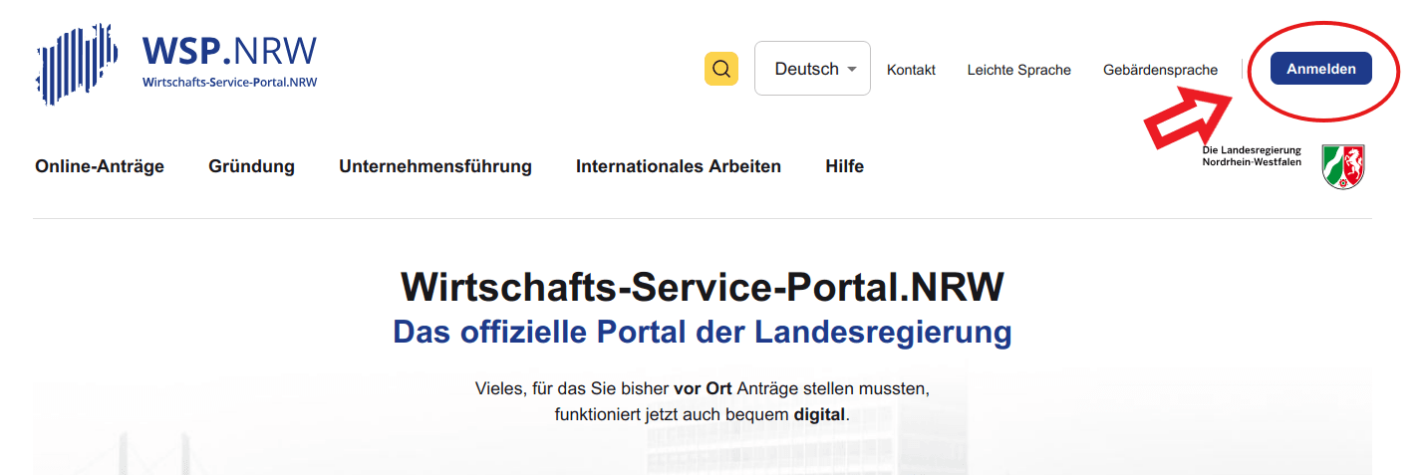Select Internationales Arbeiten in navigation

(x=679, y=166)
